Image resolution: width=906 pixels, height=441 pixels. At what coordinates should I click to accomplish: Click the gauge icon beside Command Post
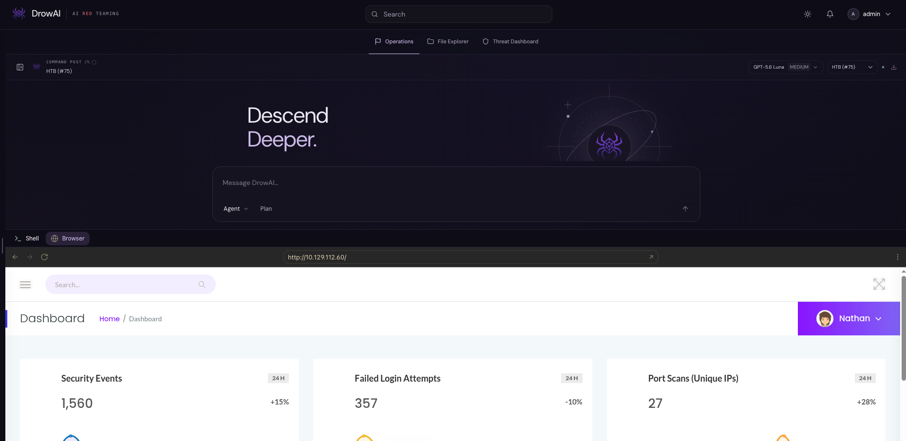pos(87,62)
